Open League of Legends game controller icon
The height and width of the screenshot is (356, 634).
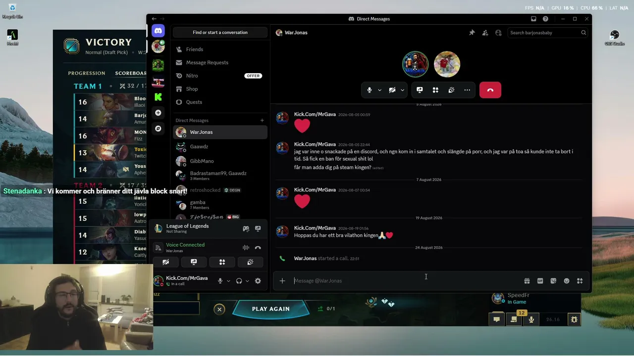click(246, 228)
